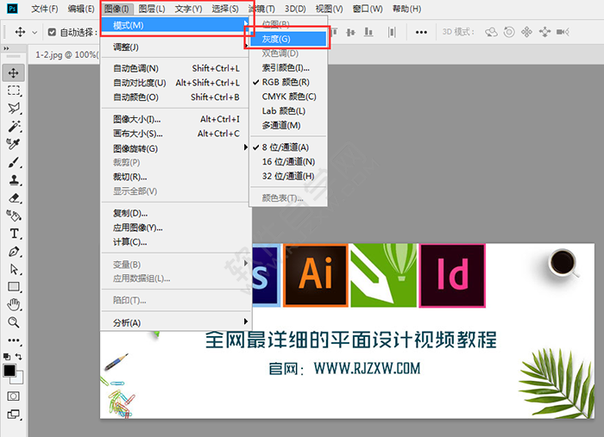Activate the Horizontal Type tool

point(14,234)
